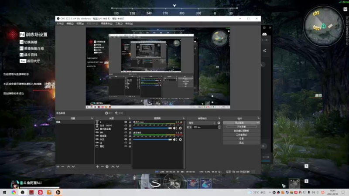Open the 编辑(E) menu

(70, 24)
